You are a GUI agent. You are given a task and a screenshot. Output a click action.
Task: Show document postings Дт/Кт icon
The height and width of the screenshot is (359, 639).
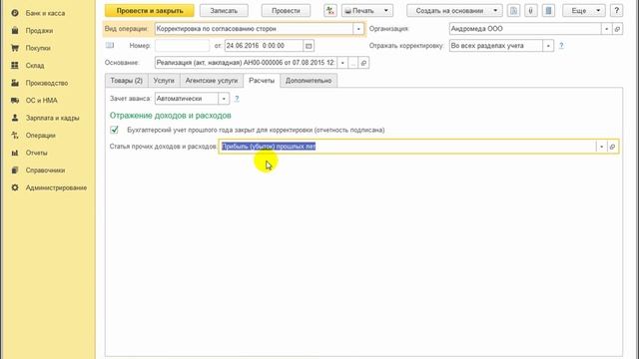pyautogui.click(x=330, y=11)
